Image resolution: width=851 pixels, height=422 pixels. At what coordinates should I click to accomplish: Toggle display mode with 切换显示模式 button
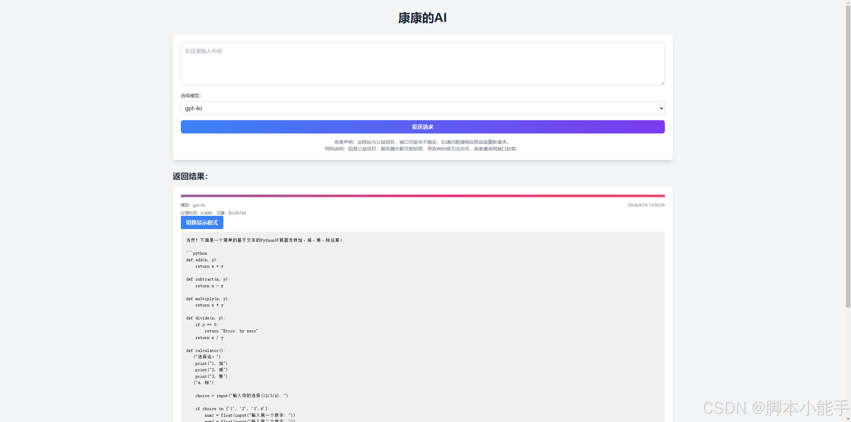[x=202, y=222]
